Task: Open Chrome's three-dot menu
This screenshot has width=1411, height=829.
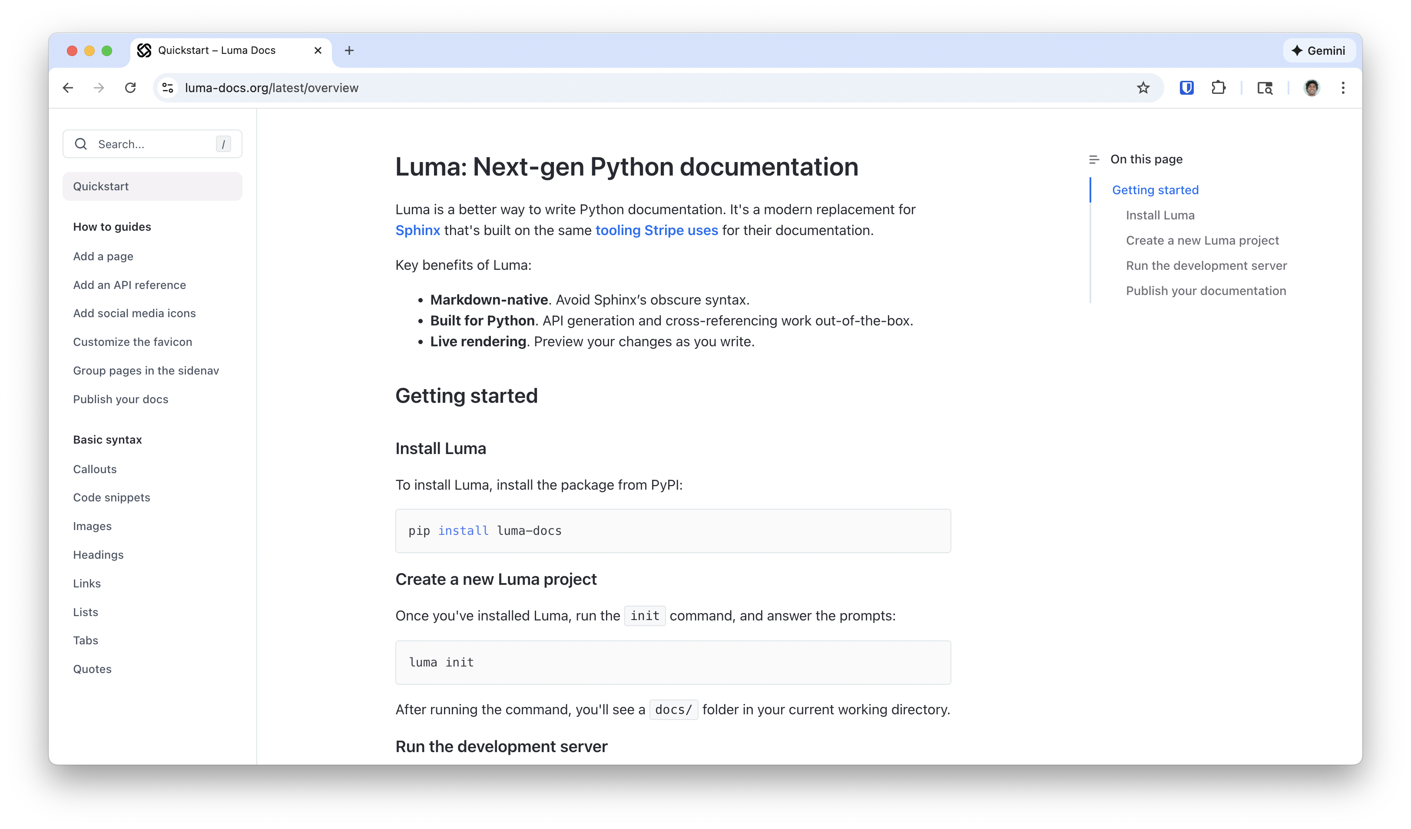Action: 1343,88
